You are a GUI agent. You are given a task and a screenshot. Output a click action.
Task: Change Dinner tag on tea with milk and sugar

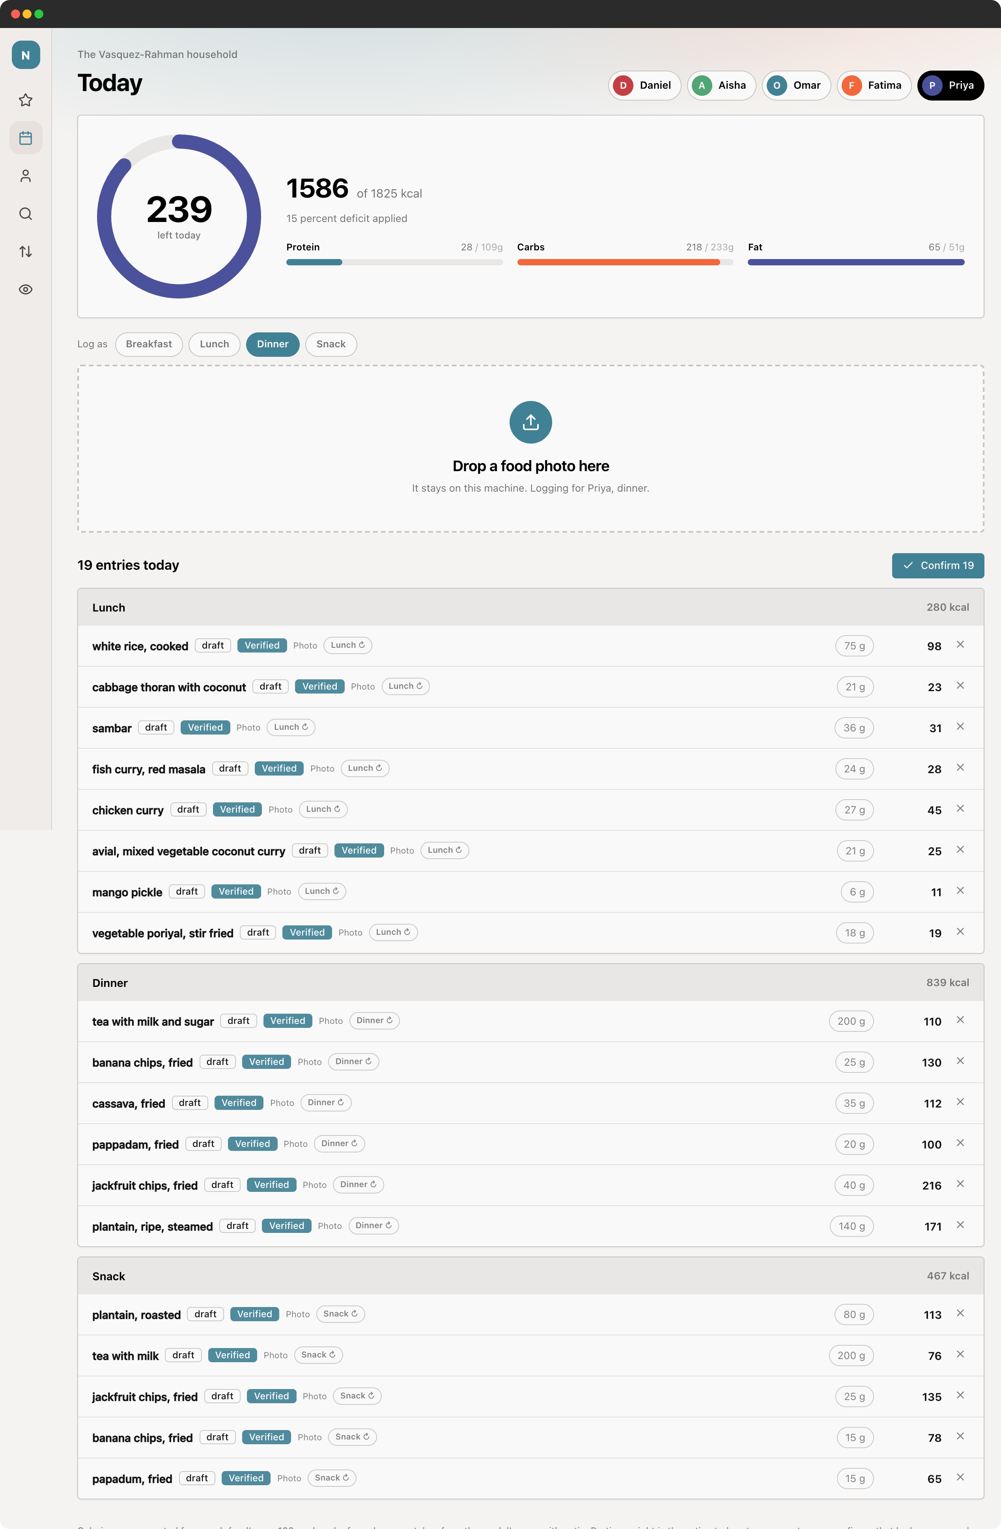(x=375, y=1021)
